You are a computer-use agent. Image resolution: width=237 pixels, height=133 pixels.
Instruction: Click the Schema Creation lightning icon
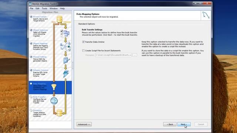66,74
